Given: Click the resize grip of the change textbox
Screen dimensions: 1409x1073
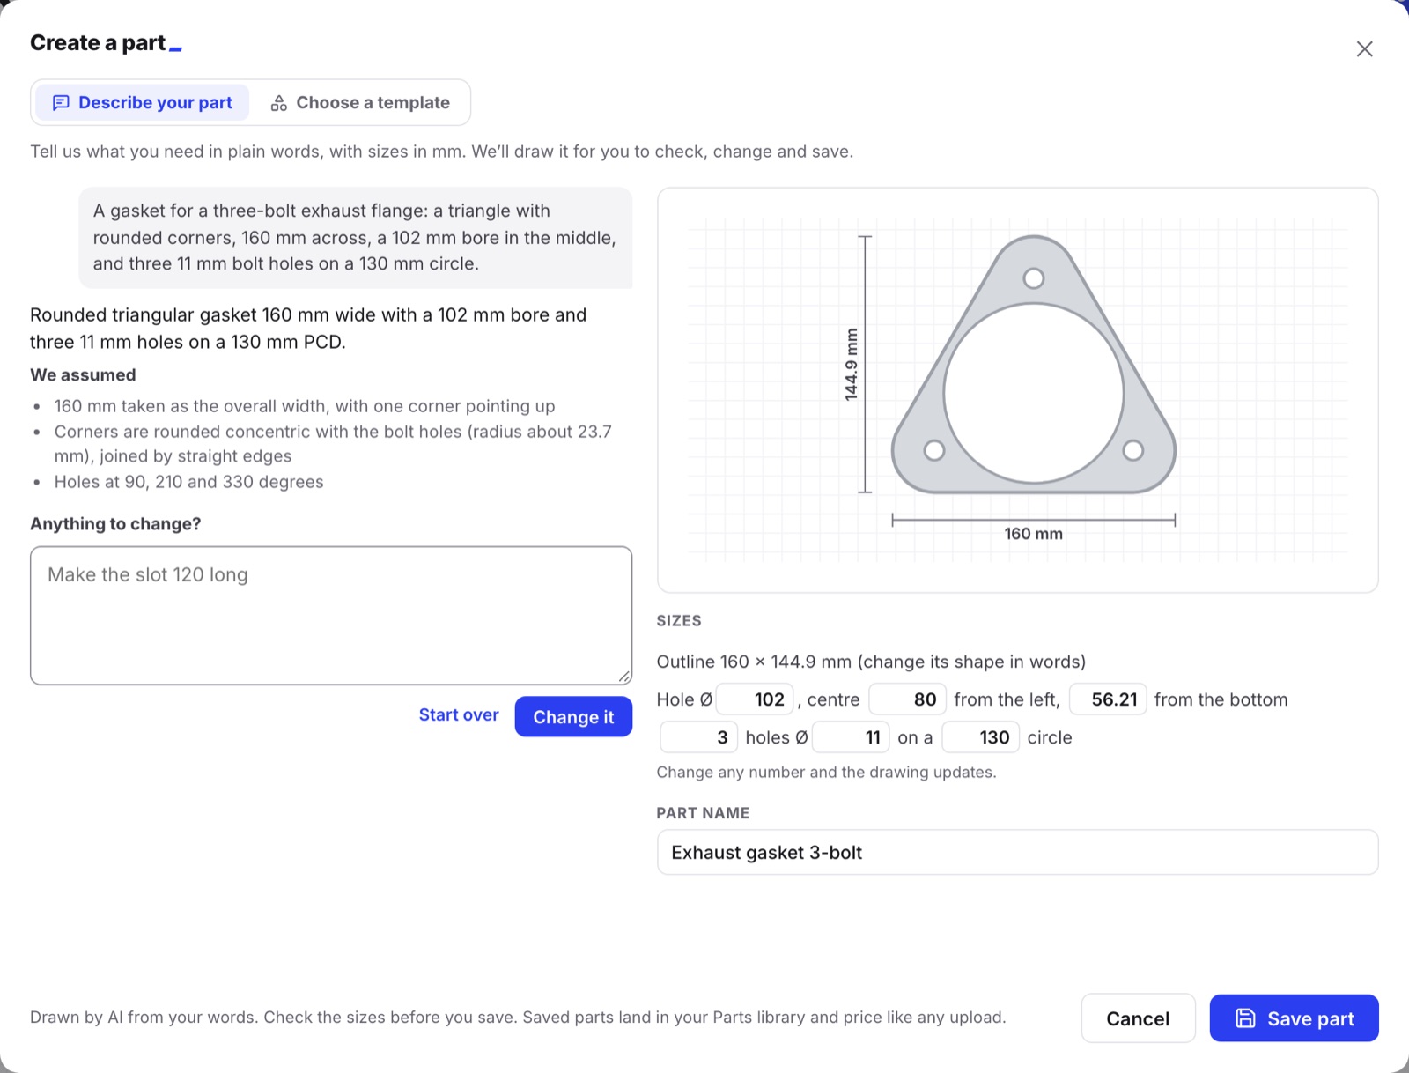Looking at the screenshot, I should click(623, 676).
